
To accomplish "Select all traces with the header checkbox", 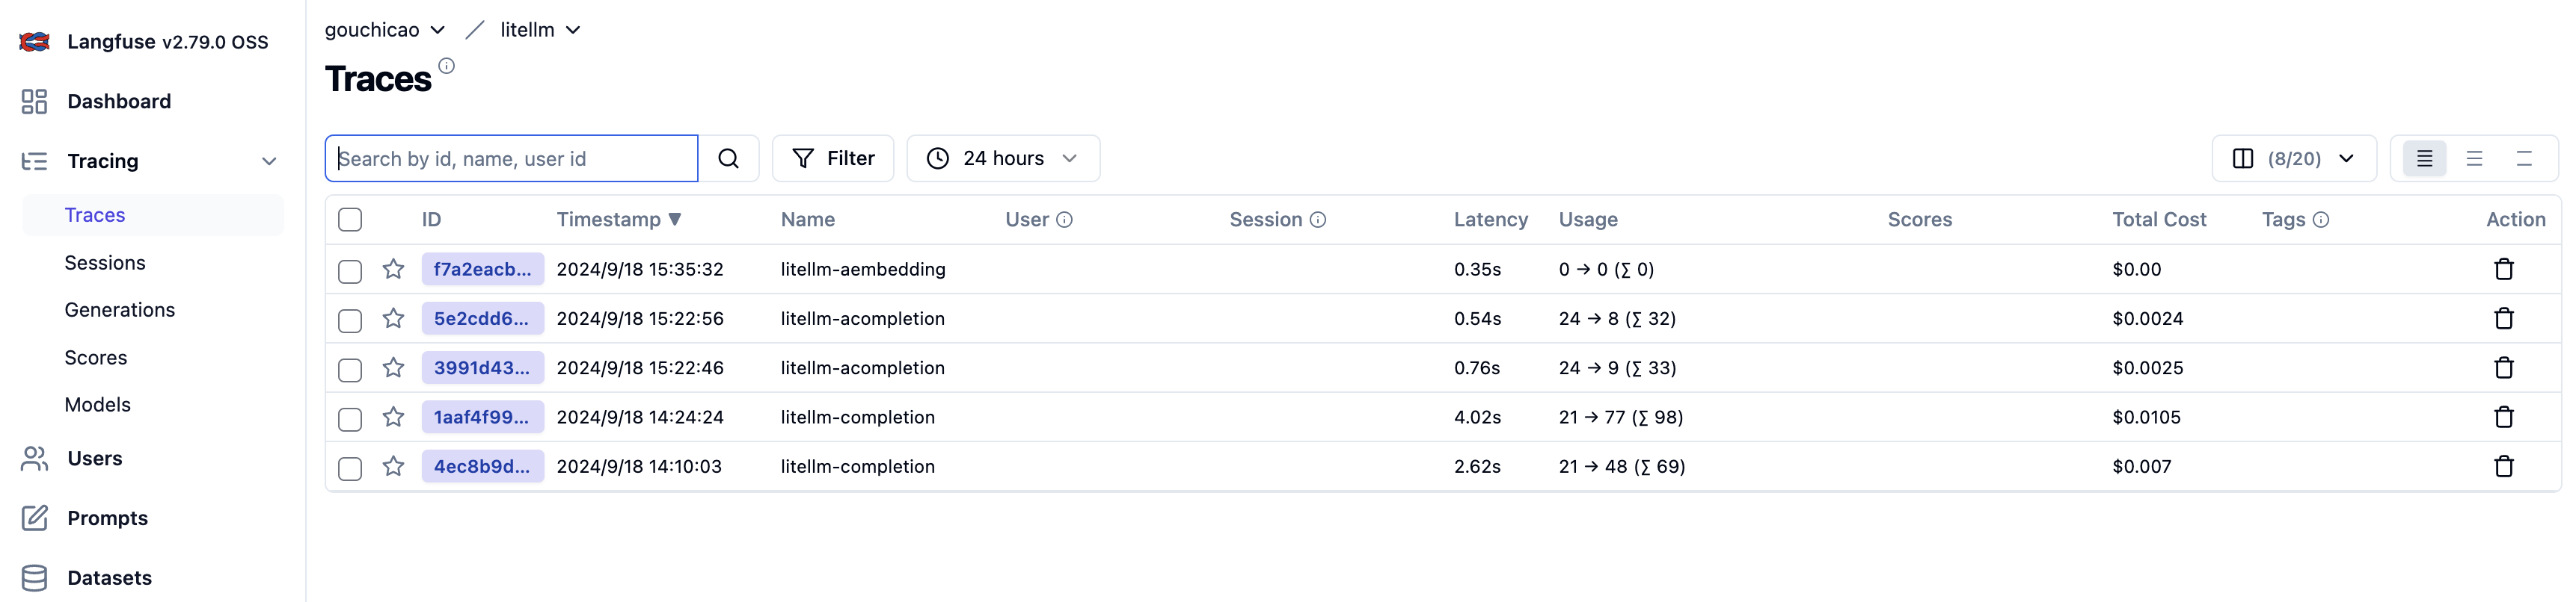I will pyautogui.click(x=350, y=220).
